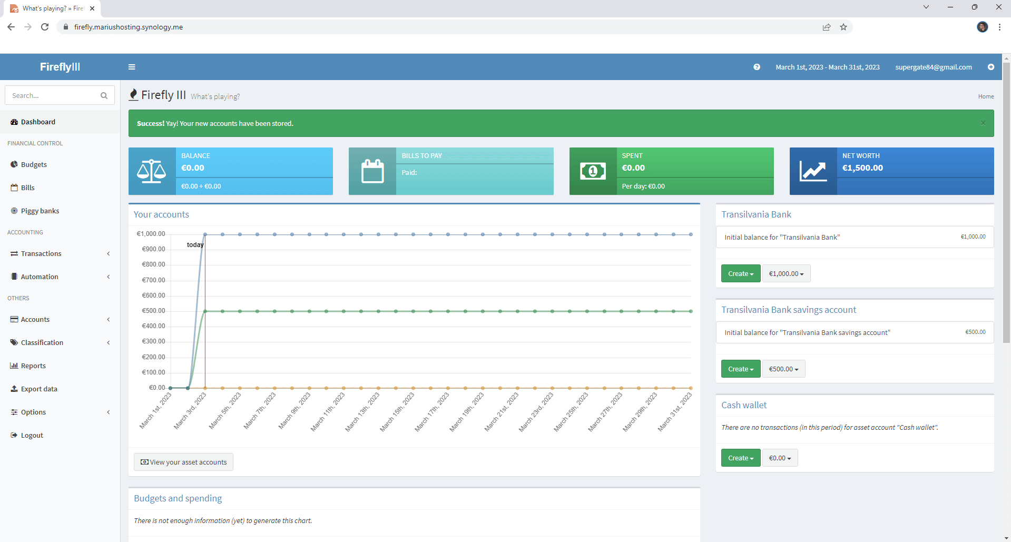Click the Bills to Pay calendar icon
Screen dimensions: 1011x542
[372, 171]
